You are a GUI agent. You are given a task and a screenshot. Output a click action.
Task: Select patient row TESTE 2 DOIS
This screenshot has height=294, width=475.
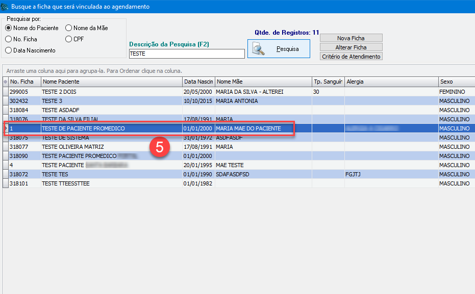111,92
